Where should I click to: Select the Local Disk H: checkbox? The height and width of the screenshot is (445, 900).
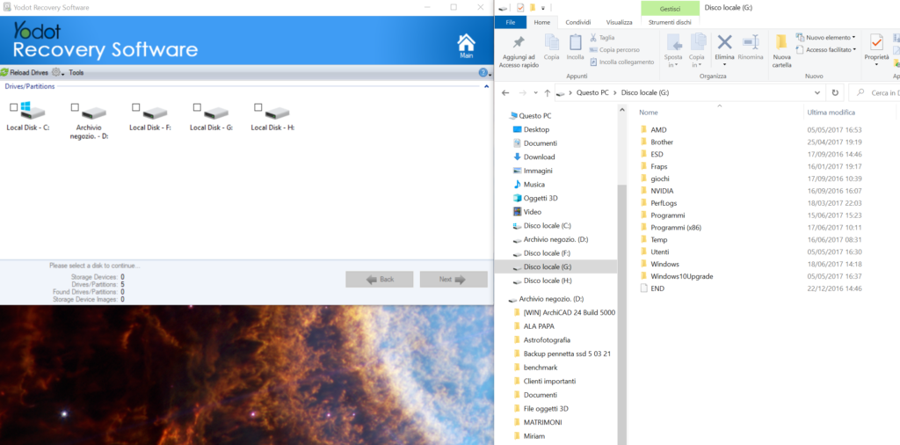[258, 107]
